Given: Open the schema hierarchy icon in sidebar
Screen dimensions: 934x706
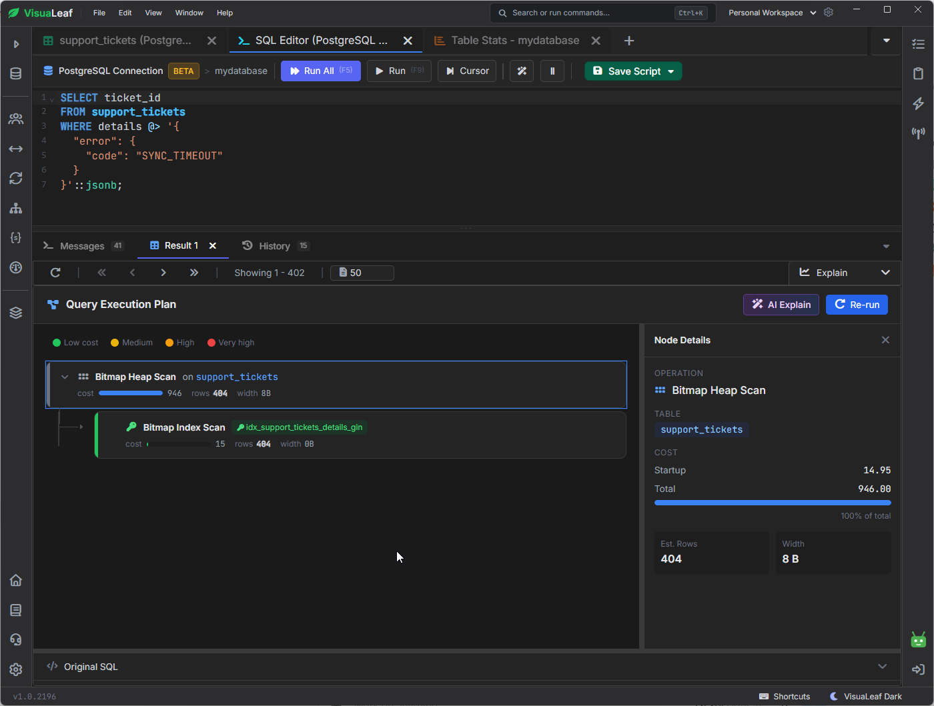Looking at the screenshot, I should pyautogui.click(x=16, y=208).
